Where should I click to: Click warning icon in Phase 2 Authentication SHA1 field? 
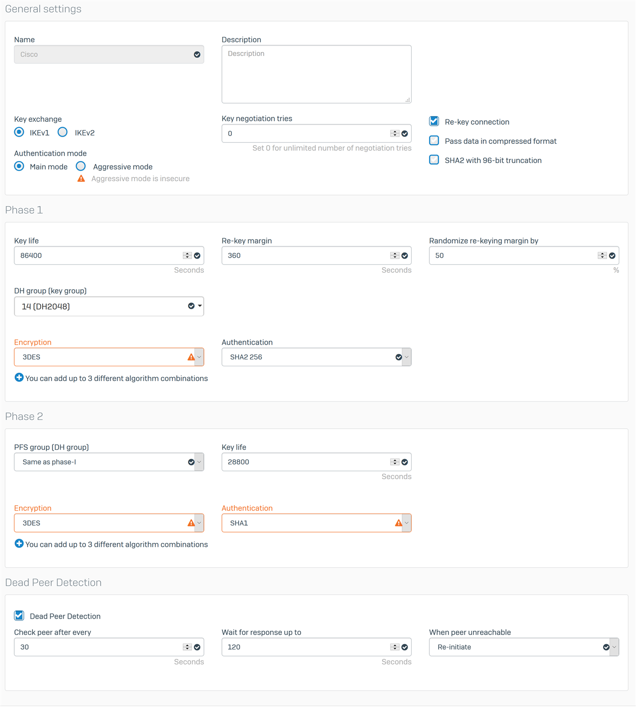coord(398,523)
